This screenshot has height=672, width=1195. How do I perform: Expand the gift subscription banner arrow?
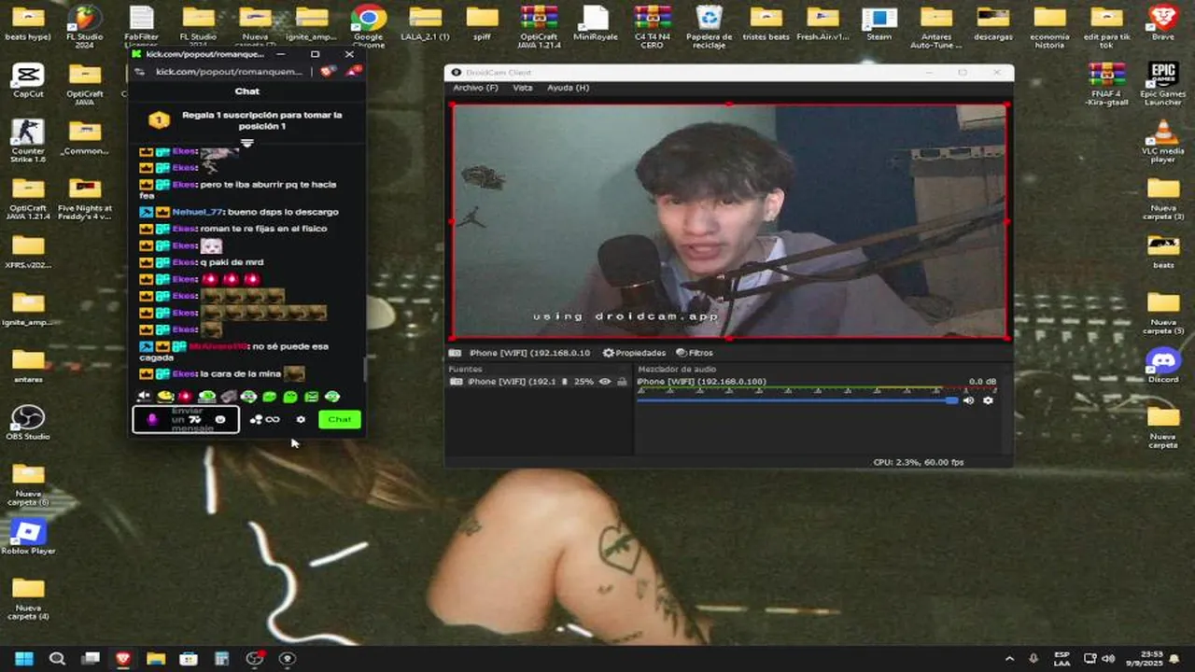pyautogui.click(x=247, y=143)
